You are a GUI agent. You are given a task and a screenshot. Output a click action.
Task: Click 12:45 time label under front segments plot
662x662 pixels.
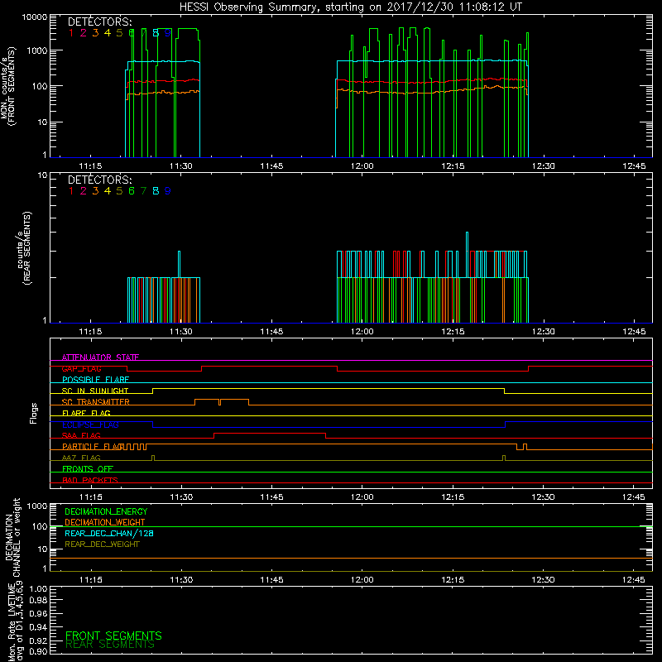[634, 166]
